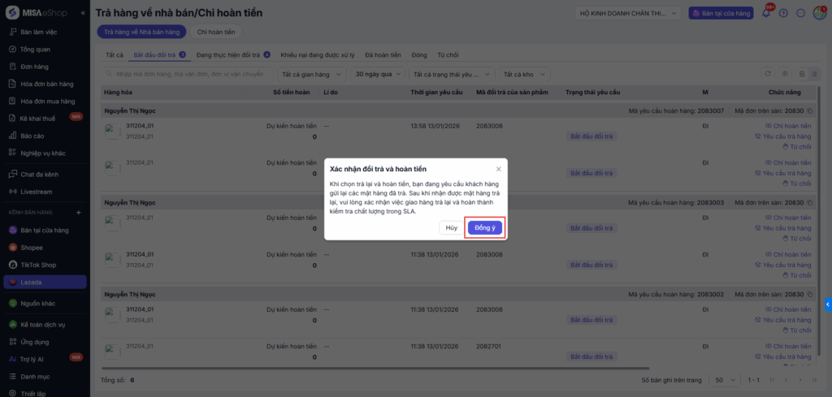Viewport: 832px width, 397px height.
Task: Open Tất cả gian hàng dropdown
Action: [x=313, y=74]
